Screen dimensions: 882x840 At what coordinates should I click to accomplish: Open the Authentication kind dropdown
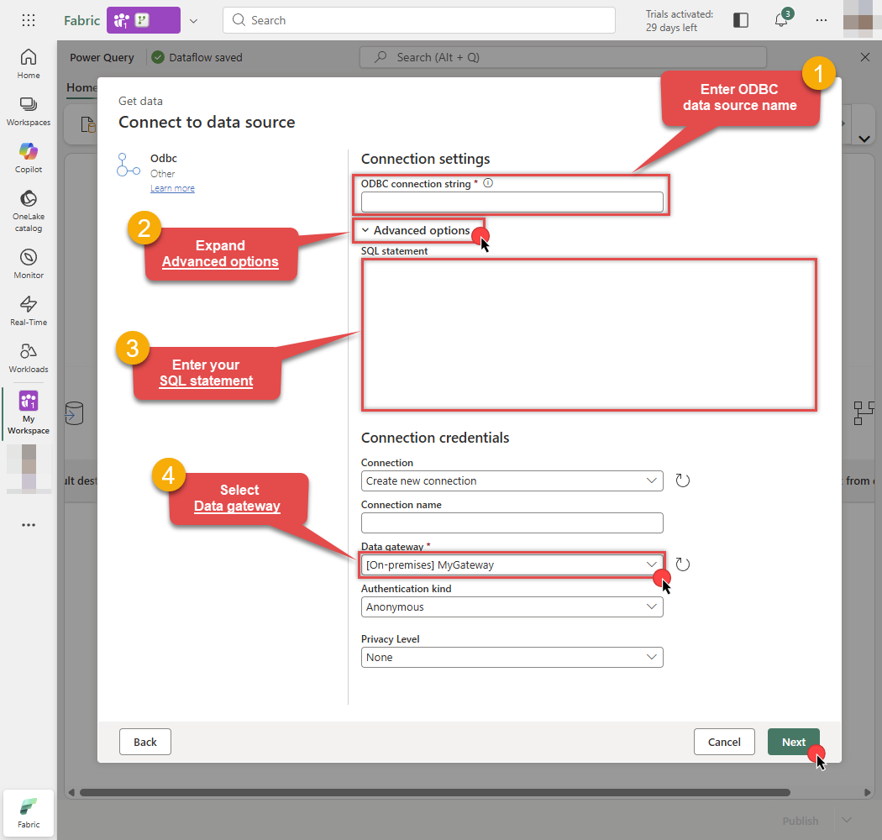tap(654, 606)
